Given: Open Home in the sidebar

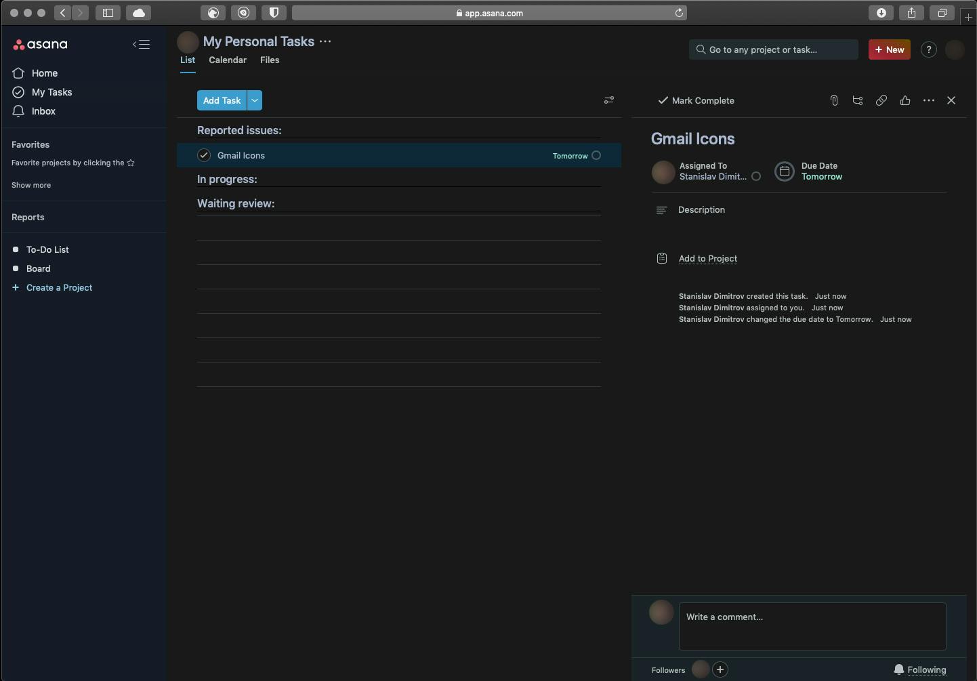Looking at the screenshot, I should [45, 73].
